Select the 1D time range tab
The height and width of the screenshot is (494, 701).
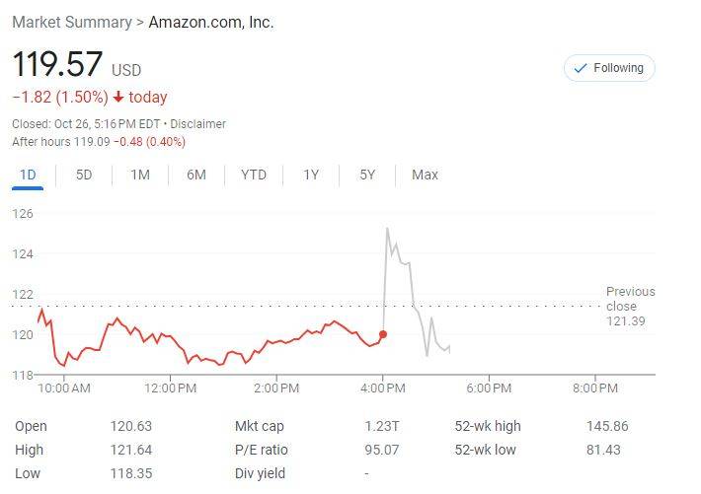pyautogui.click(x=28, y=175)
